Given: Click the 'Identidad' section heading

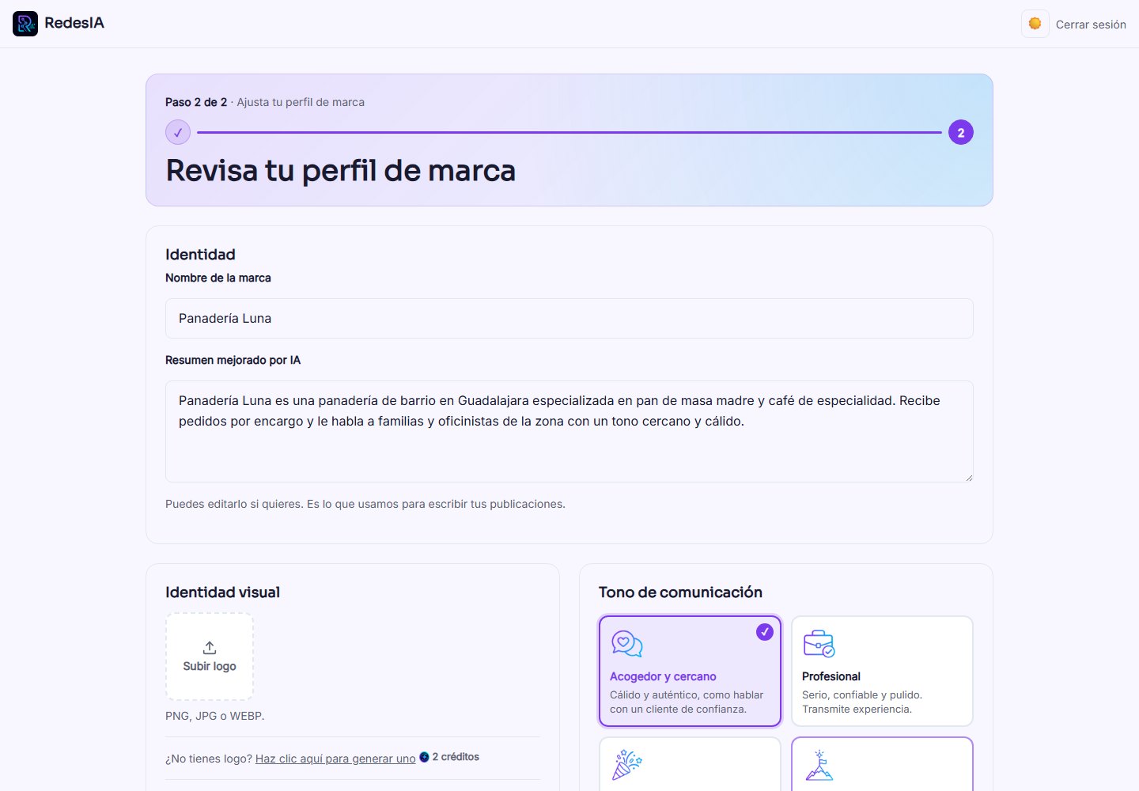Looking at the screenshot, I should (200, 255).
